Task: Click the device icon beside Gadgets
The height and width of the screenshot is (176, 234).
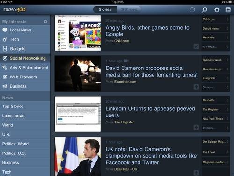Action: pyautogui.click(x=5, y=49)
